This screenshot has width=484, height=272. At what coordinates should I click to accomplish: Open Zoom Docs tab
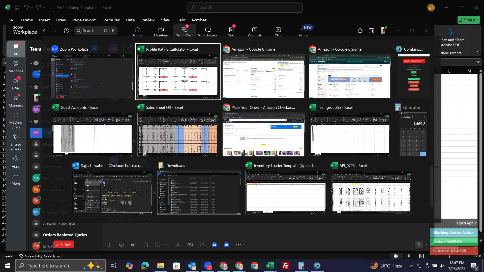[x=231, y=31]
